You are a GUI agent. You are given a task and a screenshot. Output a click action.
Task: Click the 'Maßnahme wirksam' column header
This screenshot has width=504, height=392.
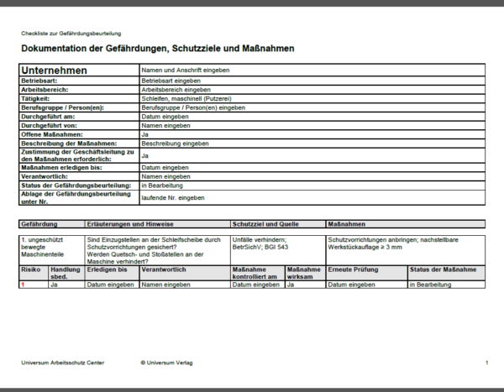(x=304, y=273)
